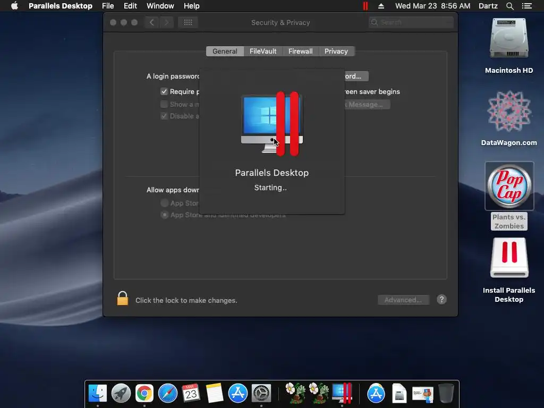This screenshot has height=408, width=544.
Task: Open the File menu
Action: tap(108, 6)
